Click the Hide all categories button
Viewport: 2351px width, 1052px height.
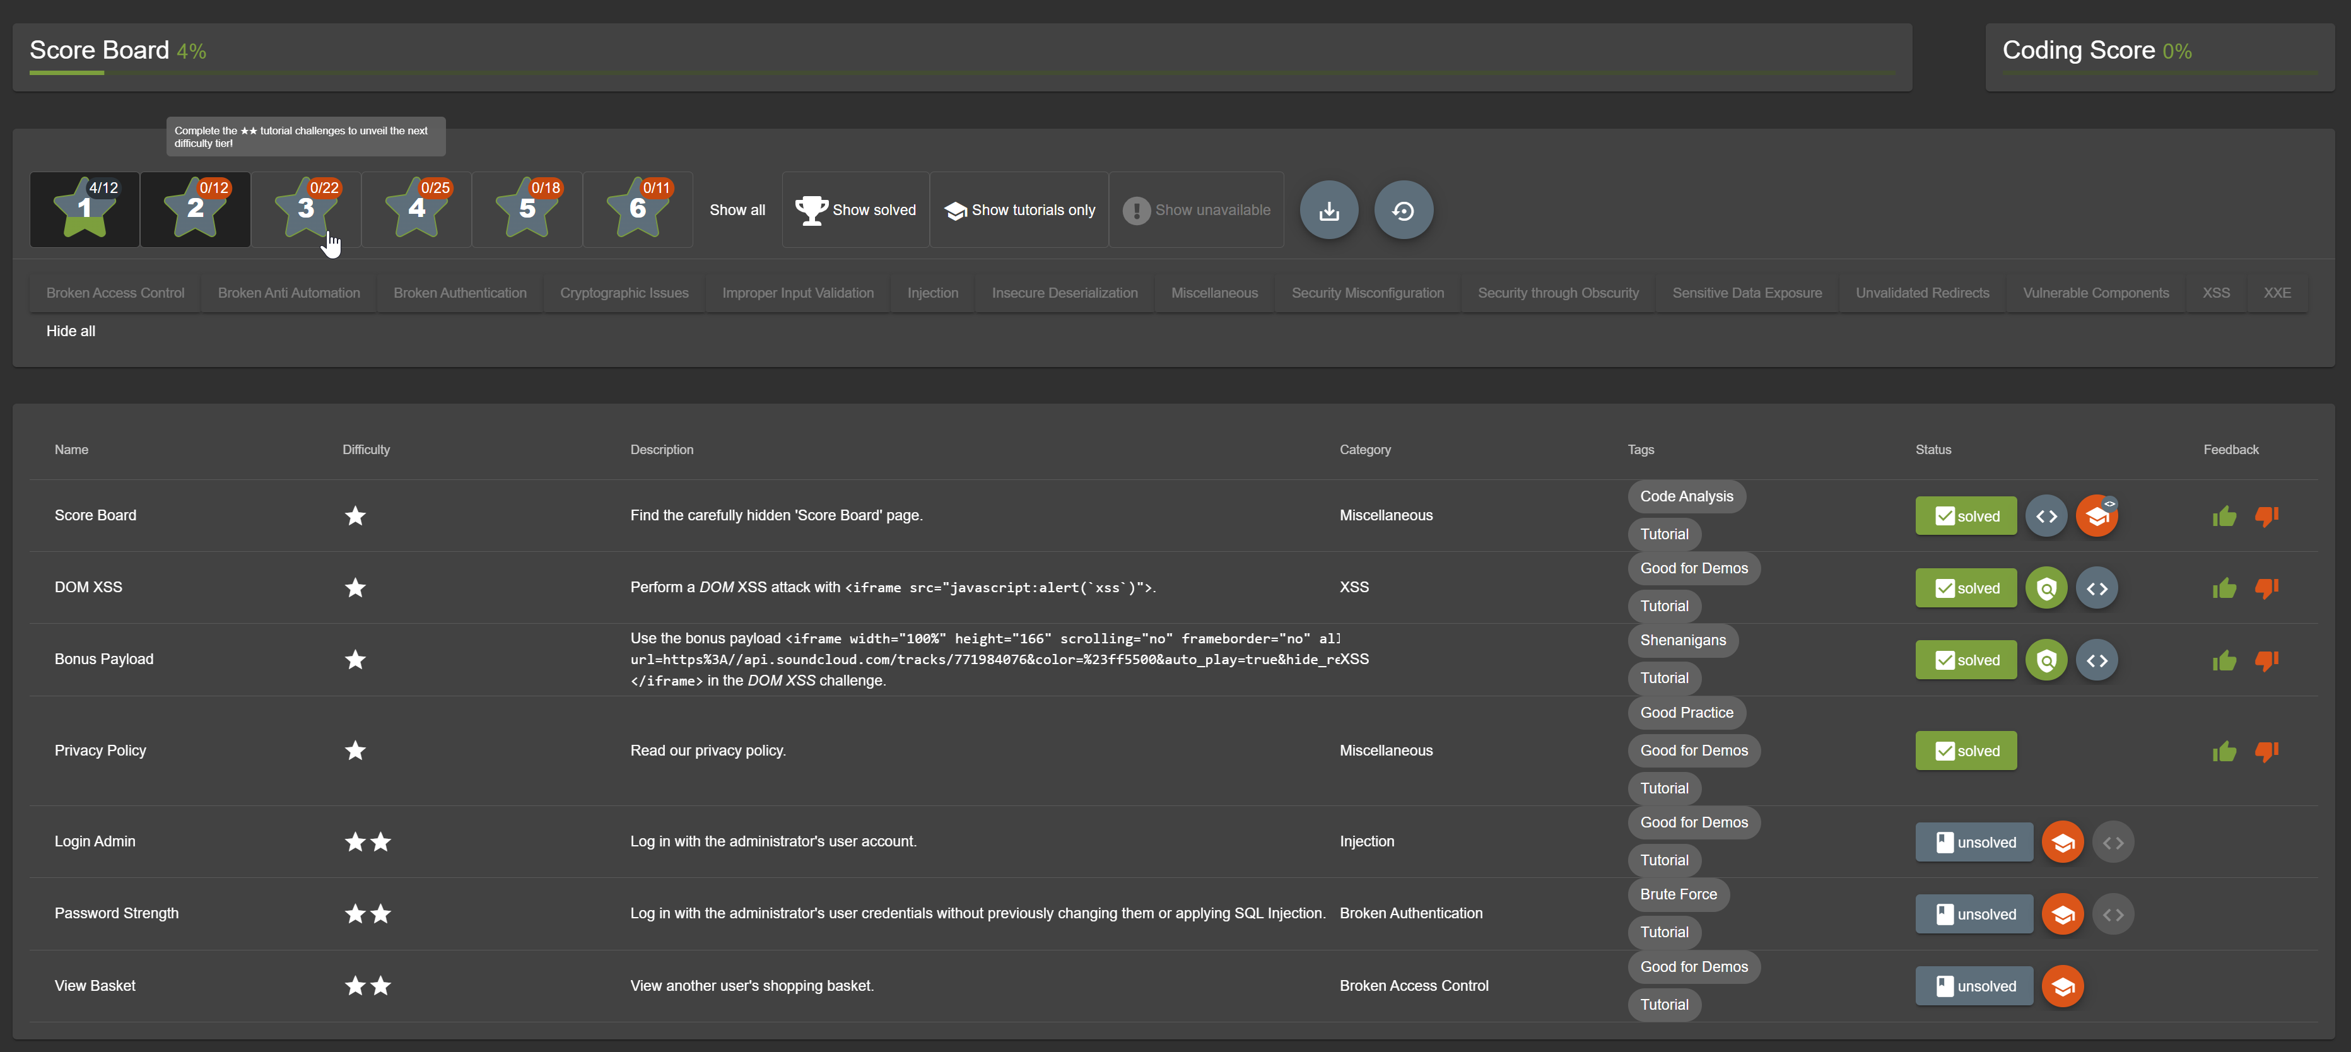pos(70,331)
